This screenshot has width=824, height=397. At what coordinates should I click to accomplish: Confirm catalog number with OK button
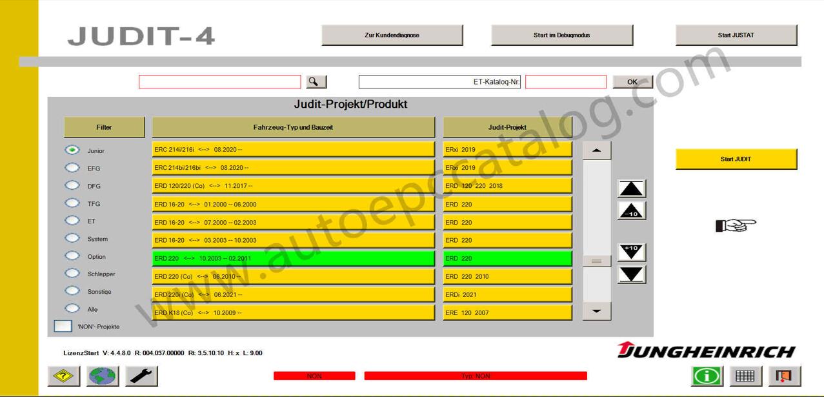click(x=632, y=82)
